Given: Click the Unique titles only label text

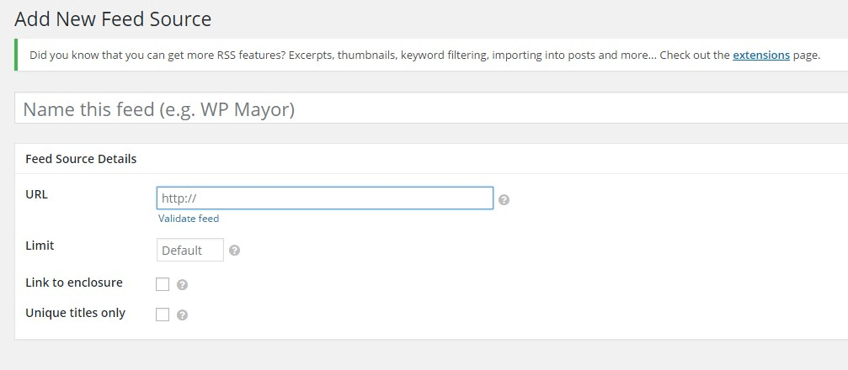Looking at the screenshot, I should click(x=75, y=313).
